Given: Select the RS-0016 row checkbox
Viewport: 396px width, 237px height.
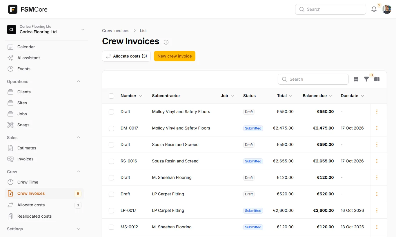Looking at the screenshot, I should pyautogui.click(x=111, y=161).
